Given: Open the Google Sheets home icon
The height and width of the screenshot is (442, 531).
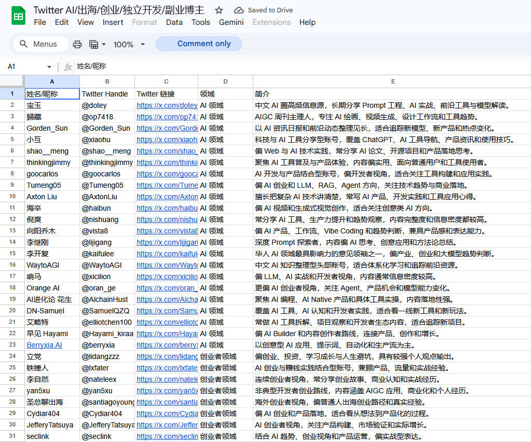Looking at the screenshot, I should pyautogui.click(x=18, y=16).
